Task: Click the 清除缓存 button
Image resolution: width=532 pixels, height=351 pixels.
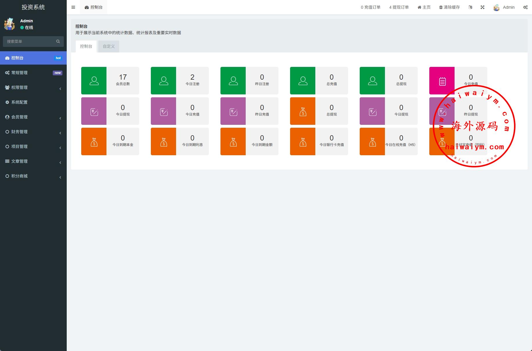Action: tap(449, 7)
